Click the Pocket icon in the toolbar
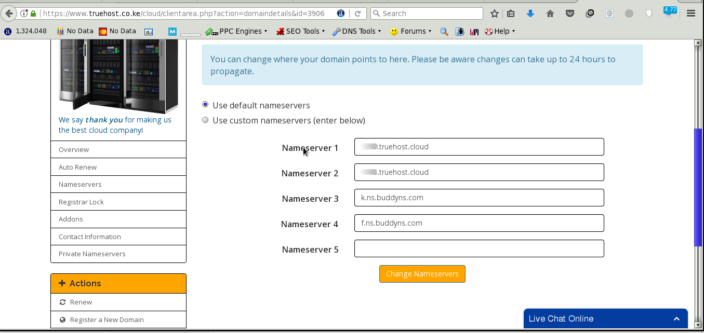The width and height of the screenshot is (704, 333). pyautogui.click(x=570, y=13)
